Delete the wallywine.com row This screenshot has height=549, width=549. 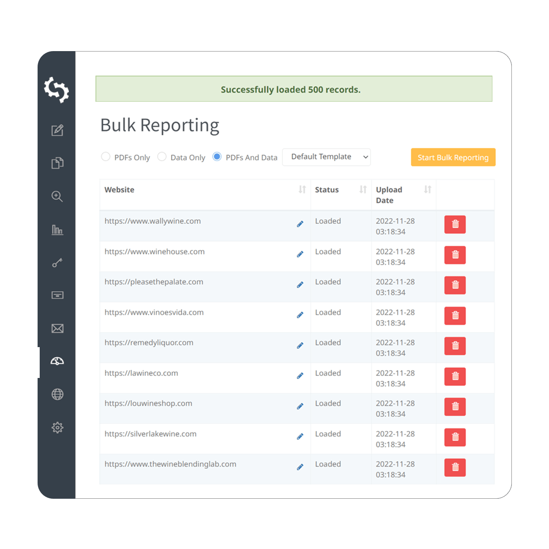pyautogui.click(x=455, y=224)
